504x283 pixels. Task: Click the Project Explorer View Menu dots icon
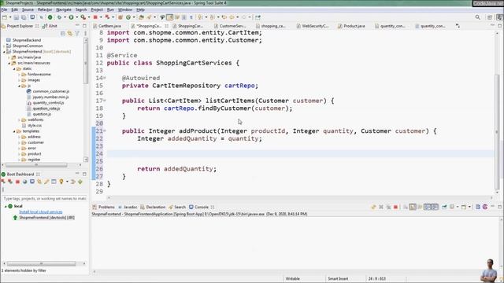(x=85, y=33)
